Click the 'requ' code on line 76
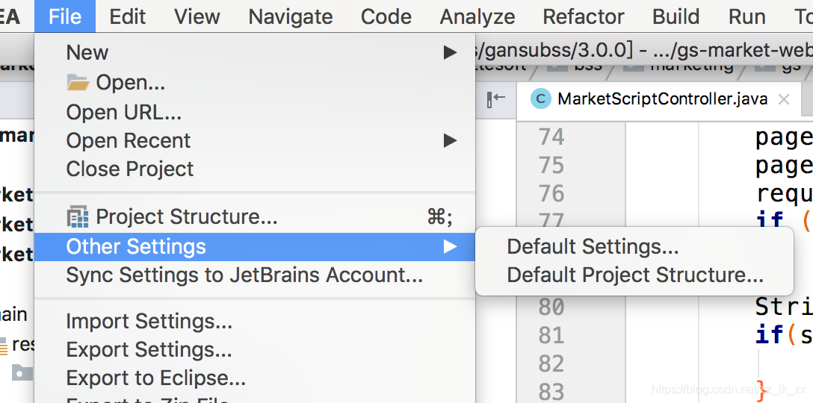This screenshot has width=813, height=403. coord(784,194)
